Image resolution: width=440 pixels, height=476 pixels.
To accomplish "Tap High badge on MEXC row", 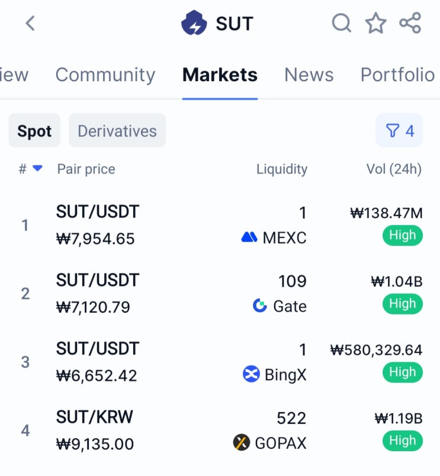I will click(x=402, y=235).
